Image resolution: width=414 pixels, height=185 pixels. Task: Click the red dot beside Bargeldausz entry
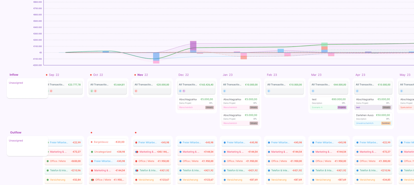click(x=92, y=142)
